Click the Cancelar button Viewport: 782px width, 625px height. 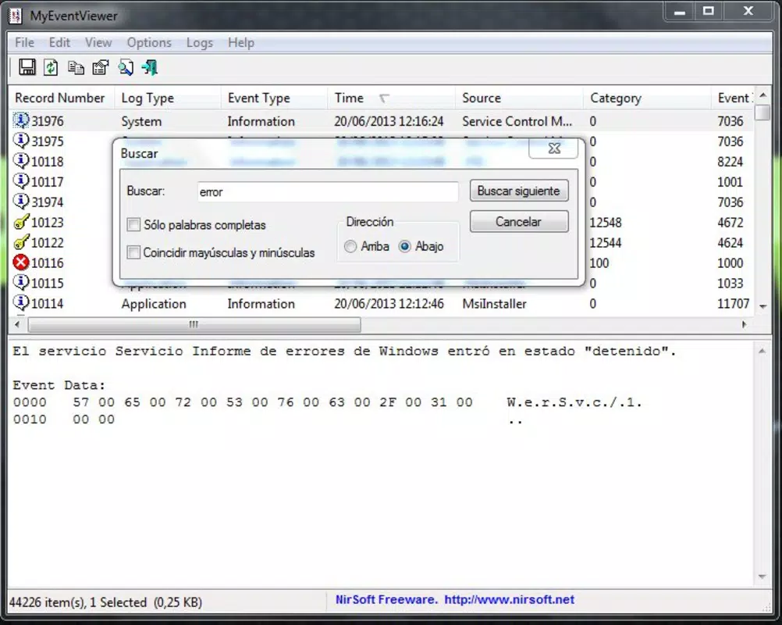pyautogui.click(x=519, y=222)
